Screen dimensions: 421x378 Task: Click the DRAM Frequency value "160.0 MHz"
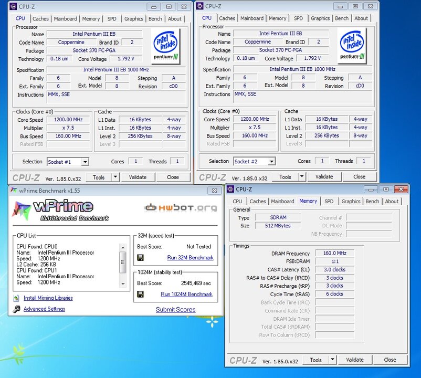click(335, 253)
